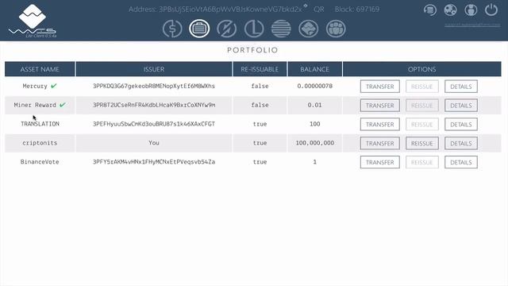The width and height of the screenshot is (508, 286).
Task: Click the ASSET NAME column header
Action: (40, 69)
